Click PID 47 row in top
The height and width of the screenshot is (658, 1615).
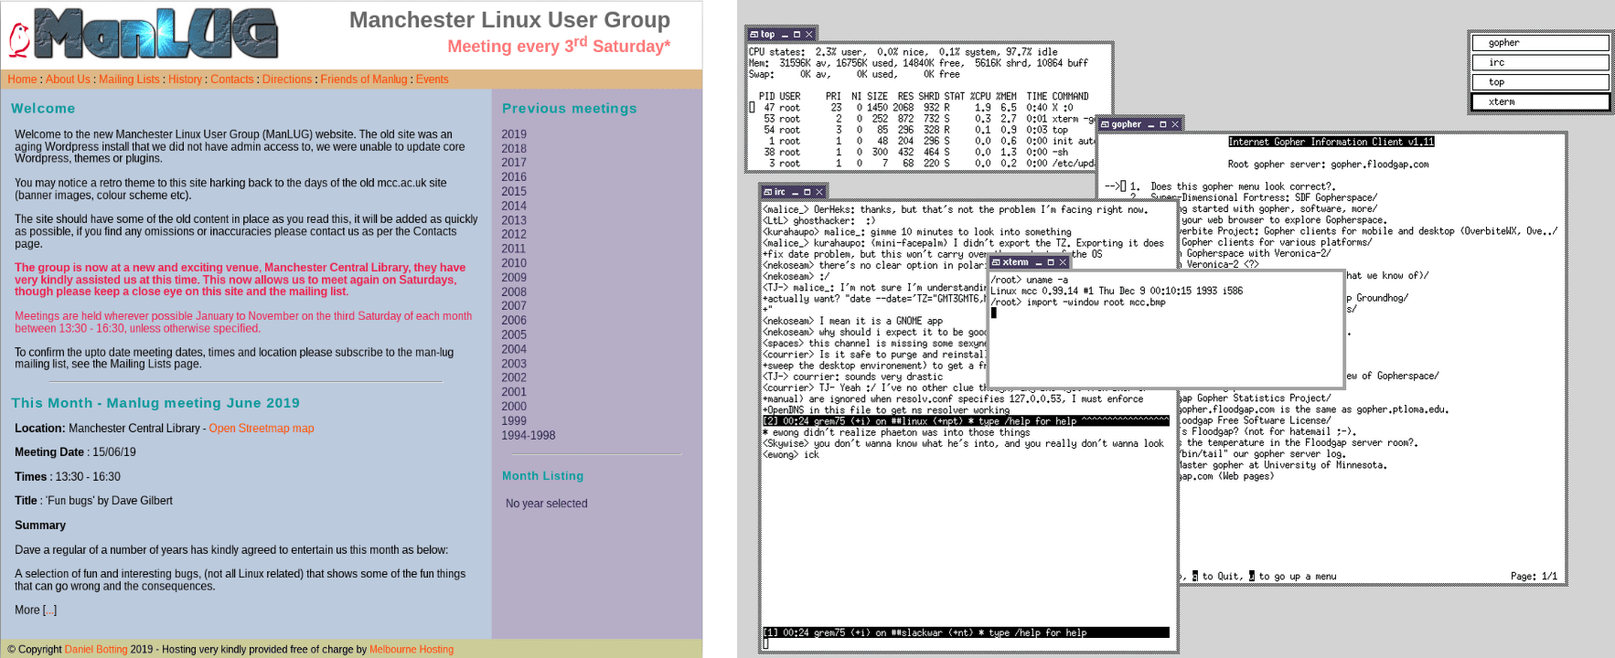point(920,107)
